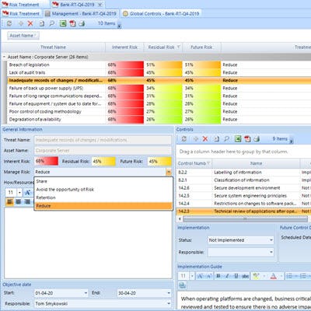Select Avoid the opportunity of Risk option
This screenshot has height=311, width=311.
coord(103,190)
